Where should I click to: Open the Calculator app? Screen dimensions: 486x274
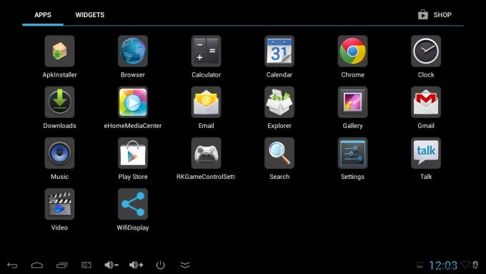coord(206,52)
